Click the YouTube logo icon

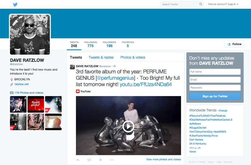78,91
